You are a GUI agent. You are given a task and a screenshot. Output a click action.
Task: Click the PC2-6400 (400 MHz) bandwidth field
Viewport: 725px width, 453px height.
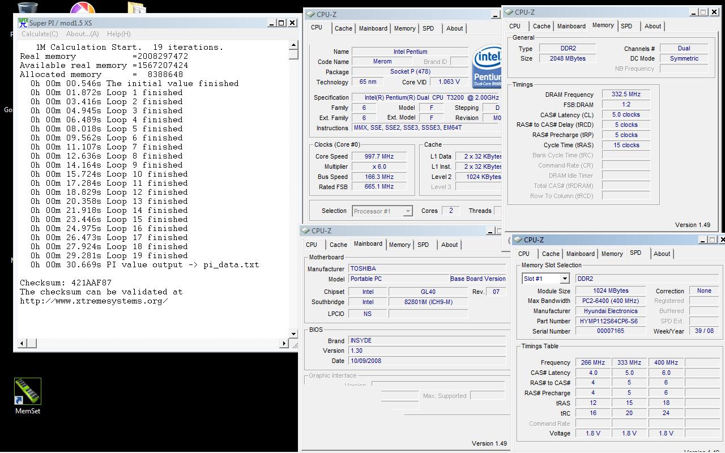pos(610,301)
